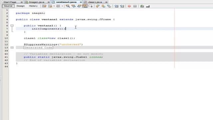Click the Uncomment toolbar icon
Image resolution: width=213 pixels, height=120 pixels.
(148, 6)
